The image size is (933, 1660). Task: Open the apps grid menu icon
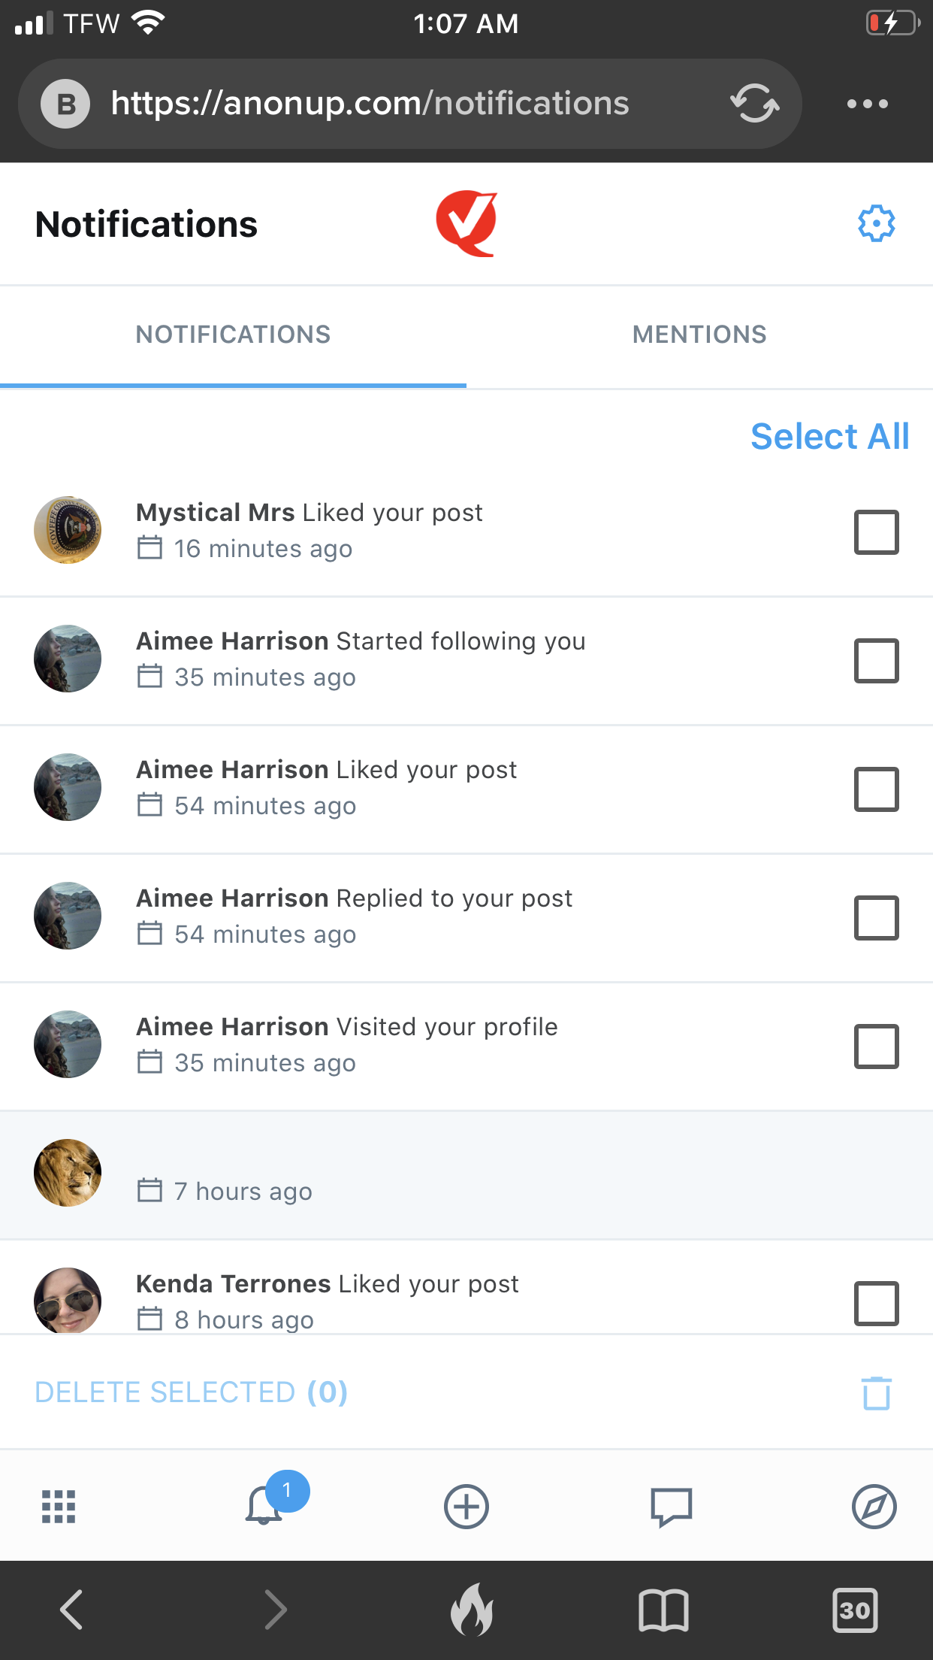[x=59, y=1506]
